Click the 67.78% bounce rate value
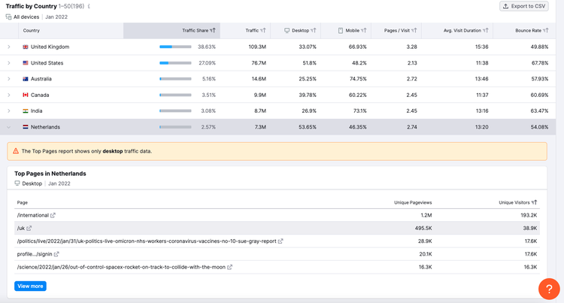The height and width of the screenshot is (303, 564). tap(540, 63)
